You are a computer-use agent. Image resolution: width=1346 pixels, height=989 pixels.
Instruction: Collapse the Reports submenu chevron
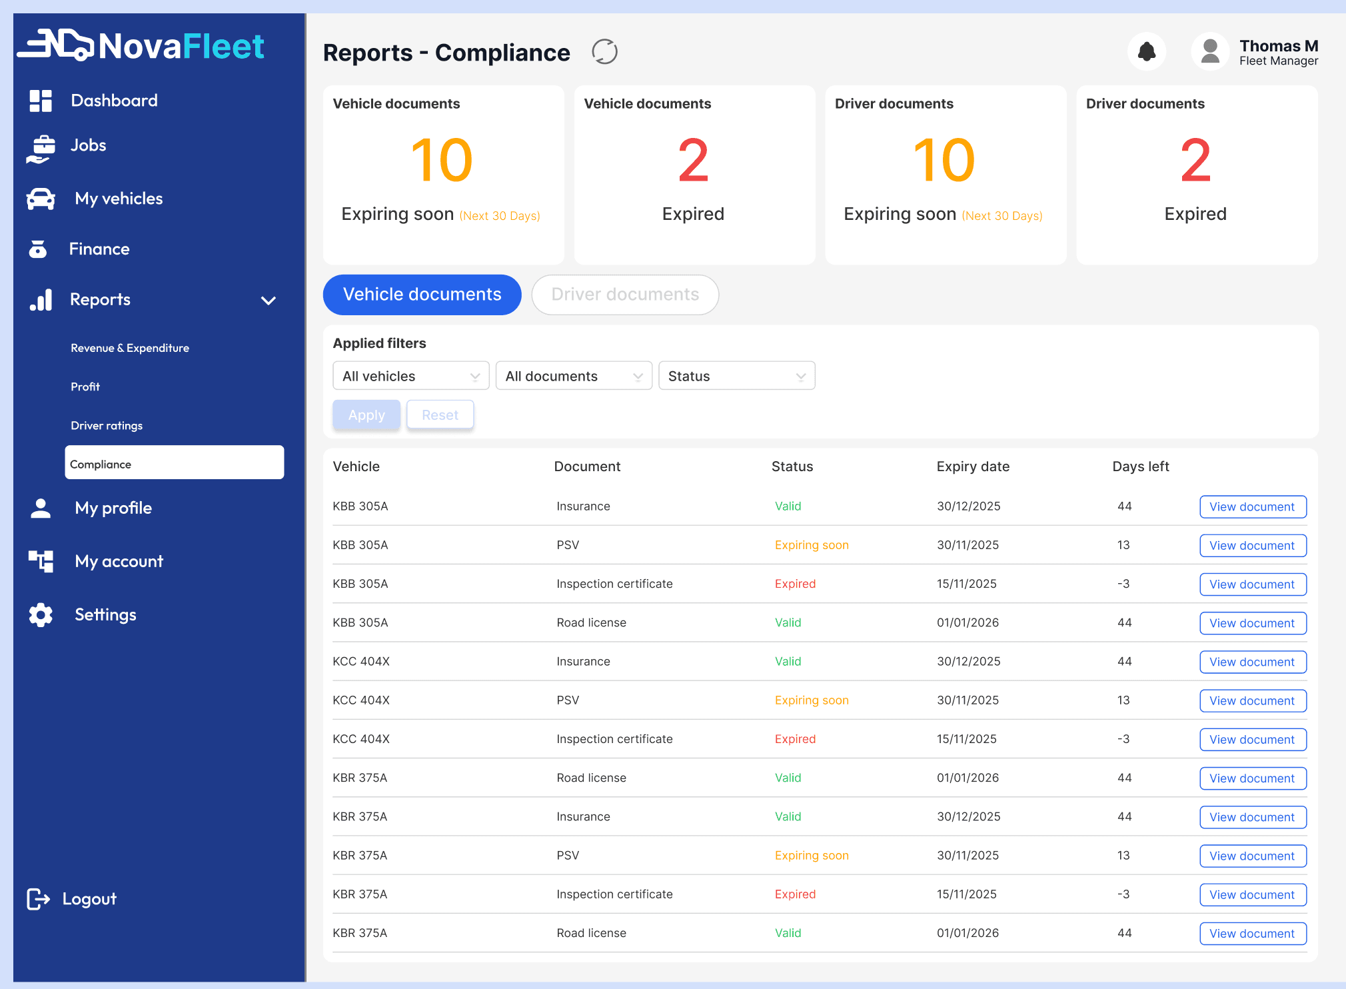(x=269, y=301)
